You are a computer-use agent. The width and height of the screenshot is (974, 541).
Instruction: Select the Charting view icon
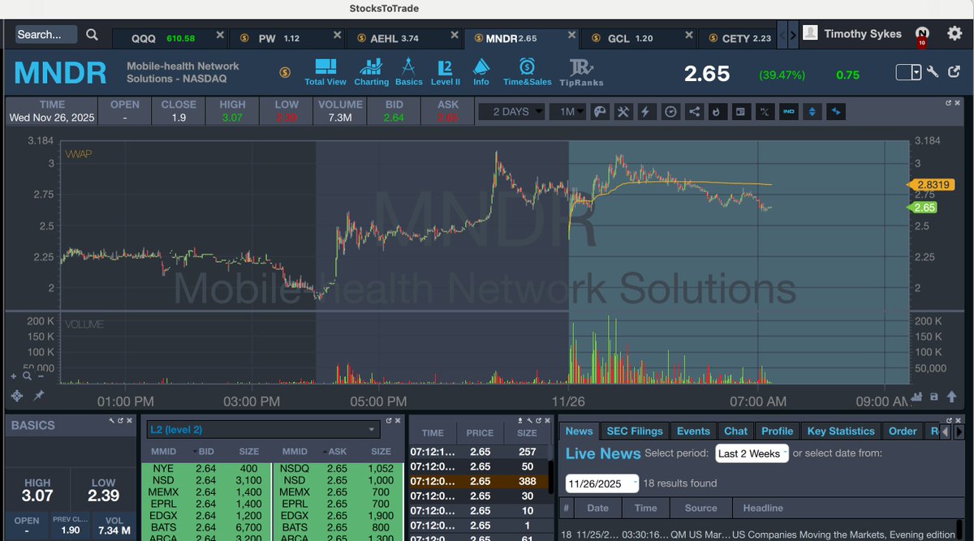[372, 70]
